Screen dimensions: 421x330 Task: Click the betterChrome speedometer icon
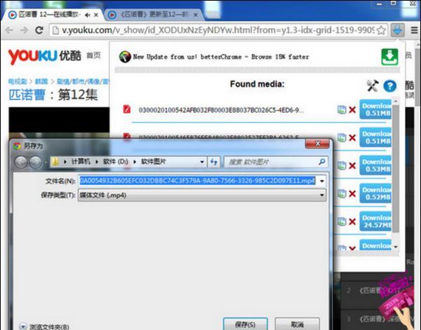(125, 57)
